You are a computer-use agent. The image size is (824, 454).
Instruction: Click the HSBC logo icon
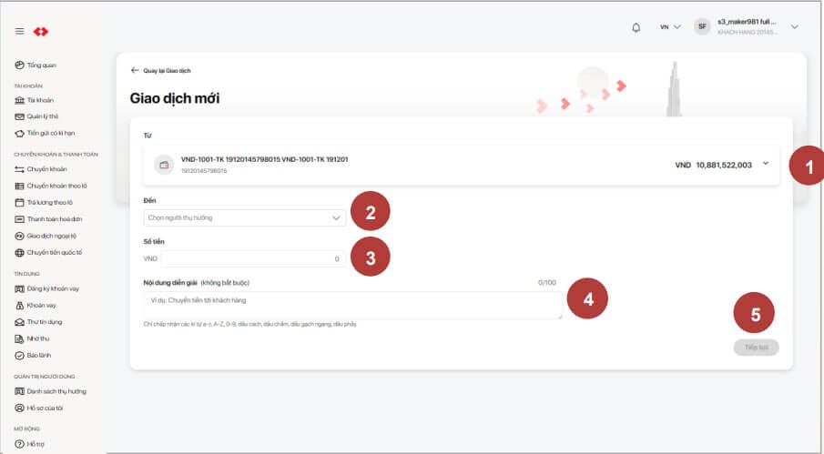coord(40,32)
